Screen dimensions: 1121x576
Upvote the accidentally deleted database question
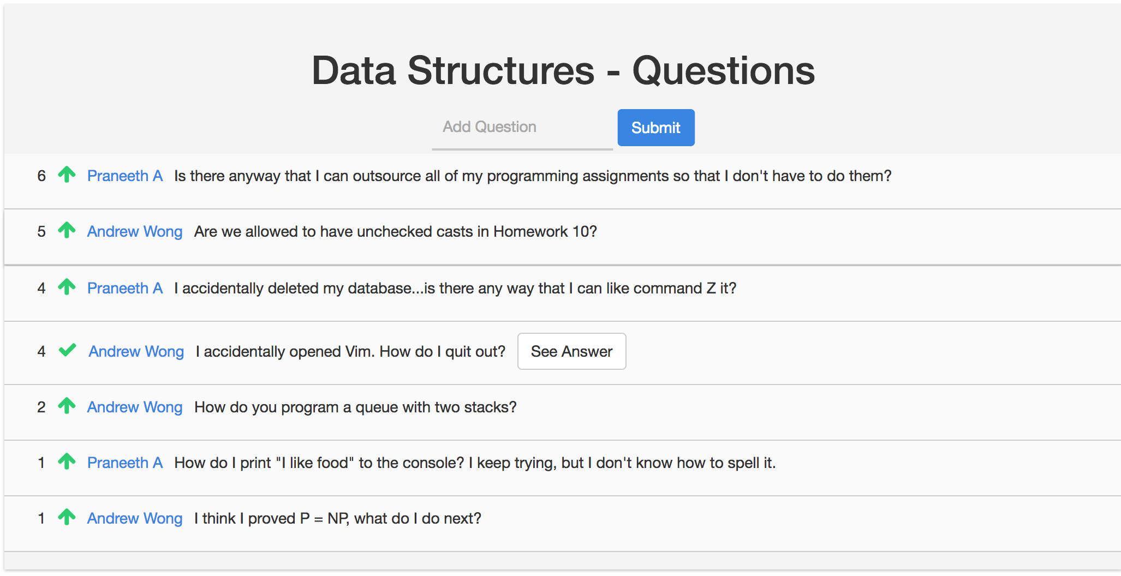pos(67,287)
